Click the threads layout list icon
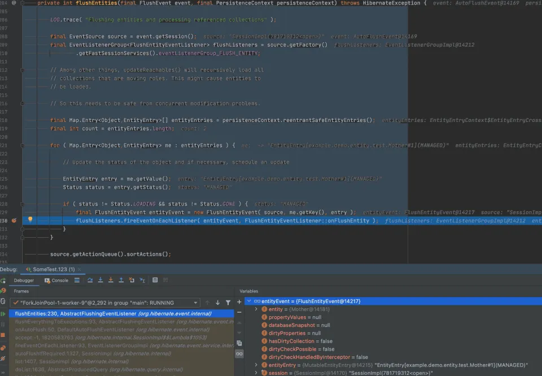The image size is (542, 376). point(77,280)
